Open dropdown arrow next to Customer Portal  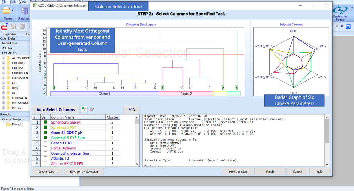coord(352,8)
